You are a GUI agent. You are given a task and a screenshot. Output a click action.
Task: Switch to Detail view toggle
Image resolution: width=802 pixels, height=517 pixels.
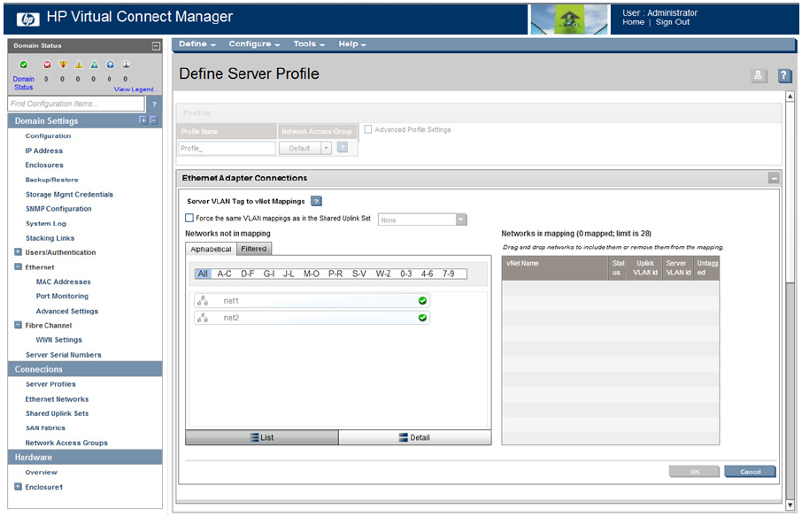click(x=414, y=437)
